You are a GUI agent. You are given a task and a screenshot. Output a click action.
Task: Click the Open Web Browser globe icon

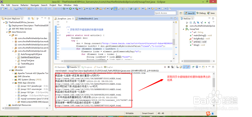coord(131,9)
